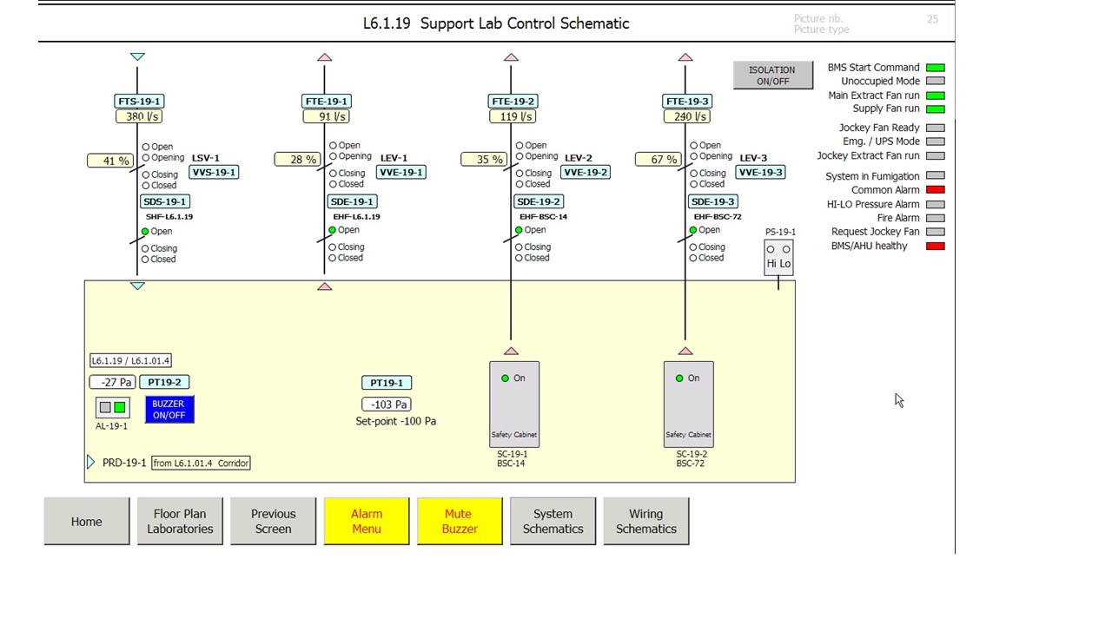Click the PT19-1 pressure transmitter tag

pyautogui.click(x=387, y=383)
